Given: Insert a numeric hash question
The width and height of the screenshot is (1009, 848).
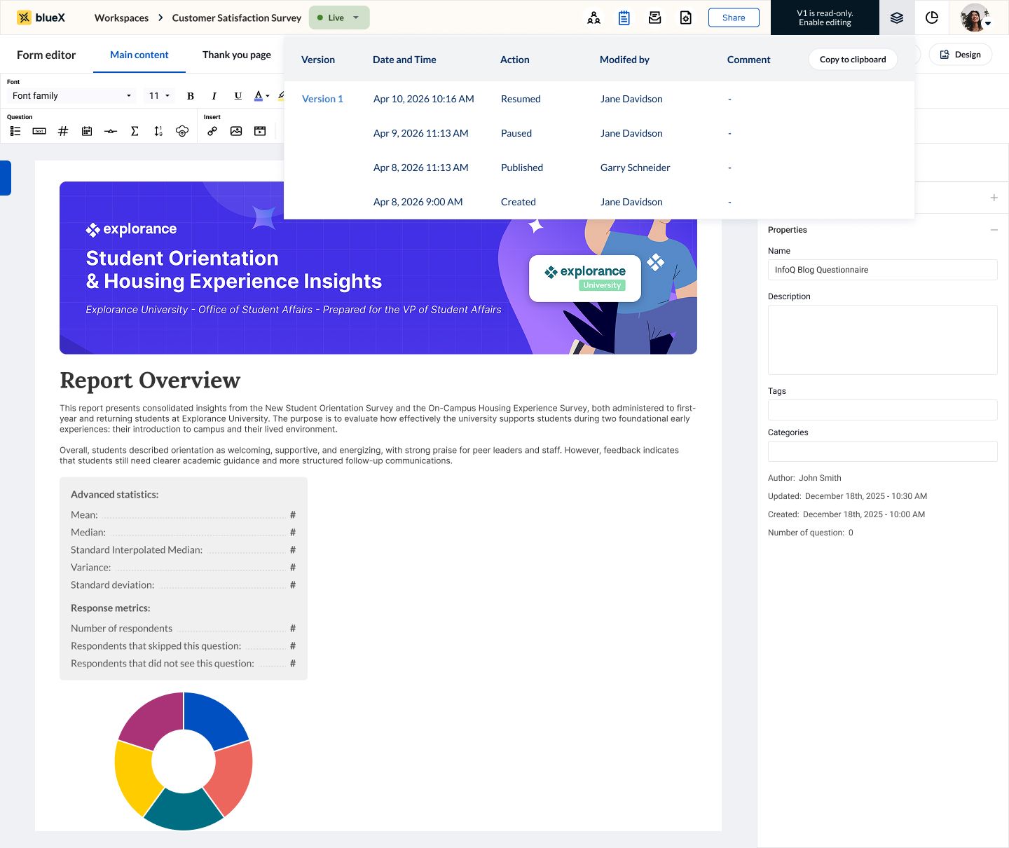Looking at the screenshot, I should coord(63,131).
